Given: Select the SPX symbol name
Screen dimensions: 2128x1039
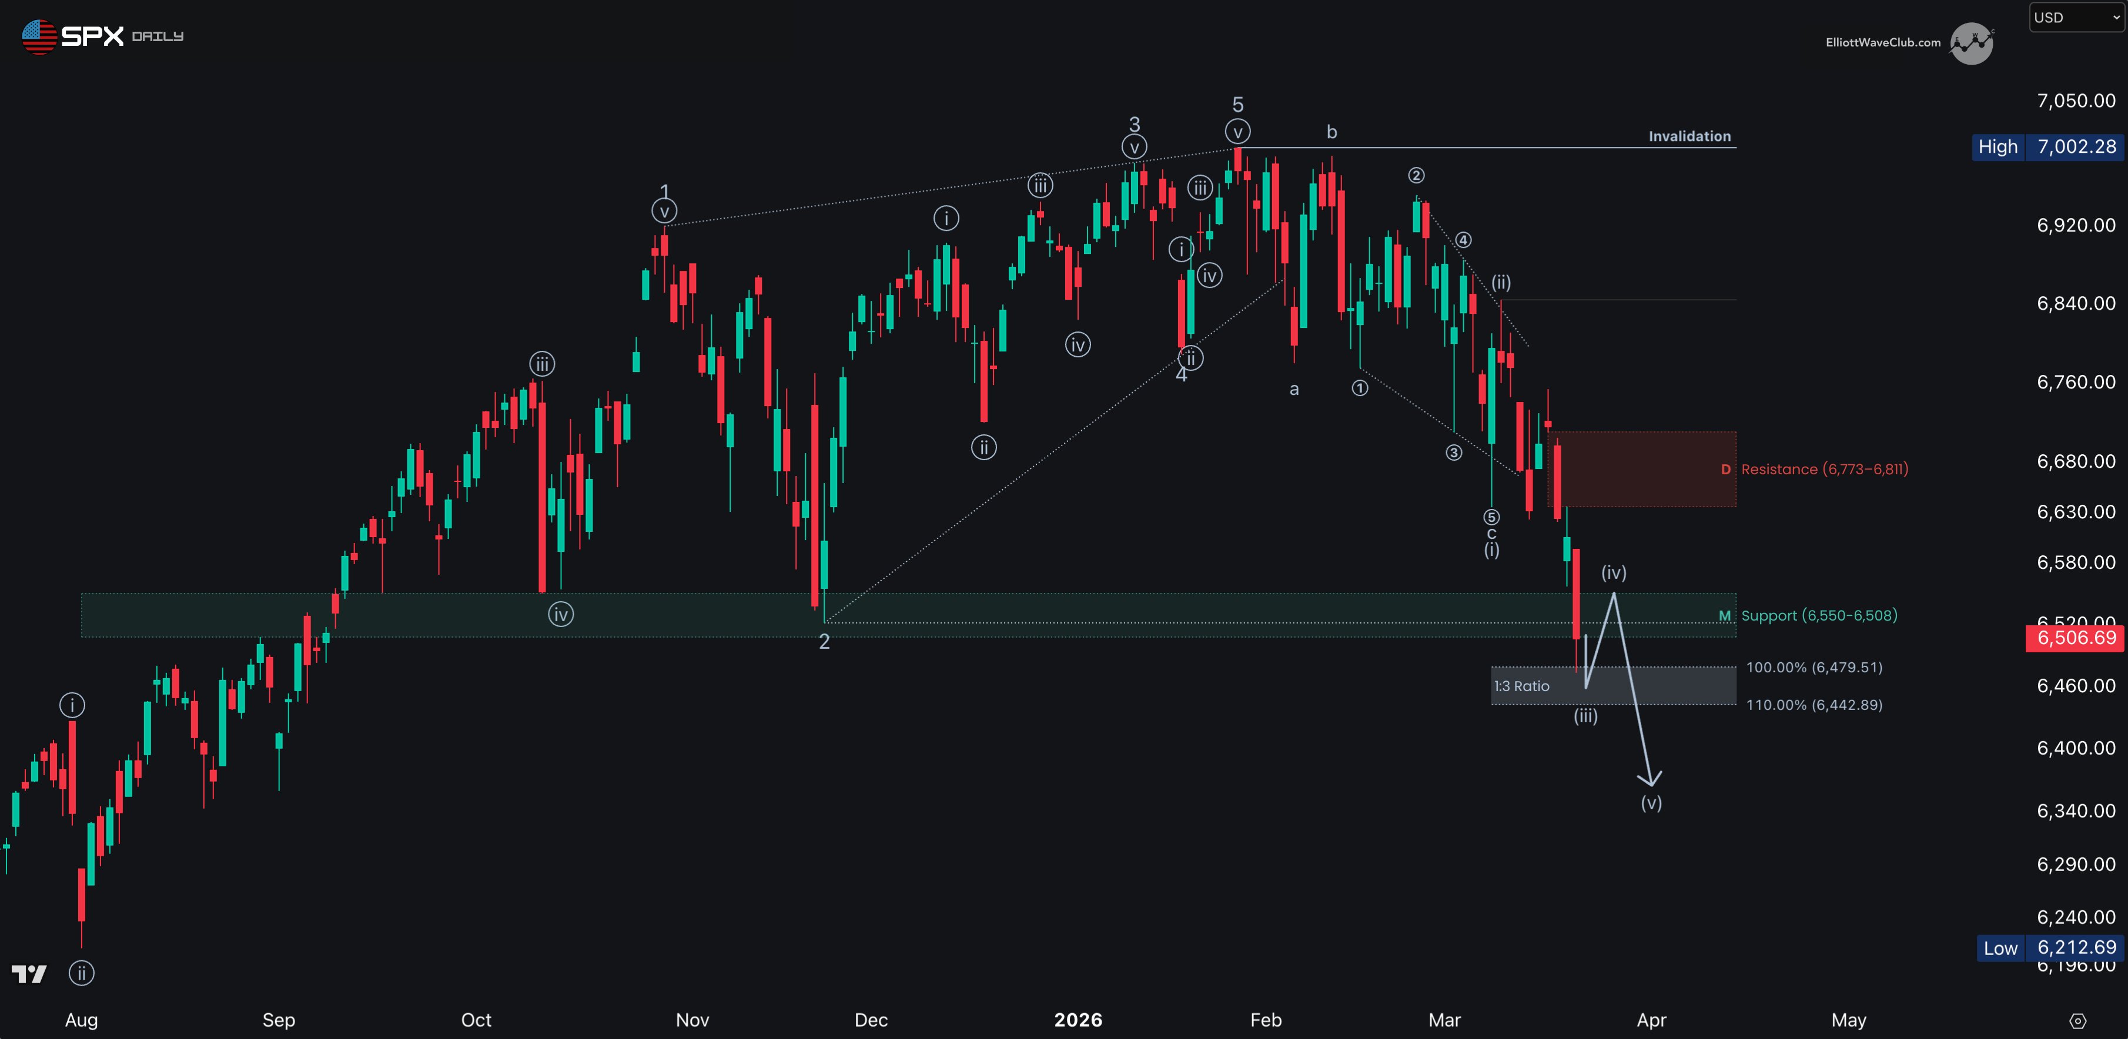Looking at the screenshot, I should 92,36.
